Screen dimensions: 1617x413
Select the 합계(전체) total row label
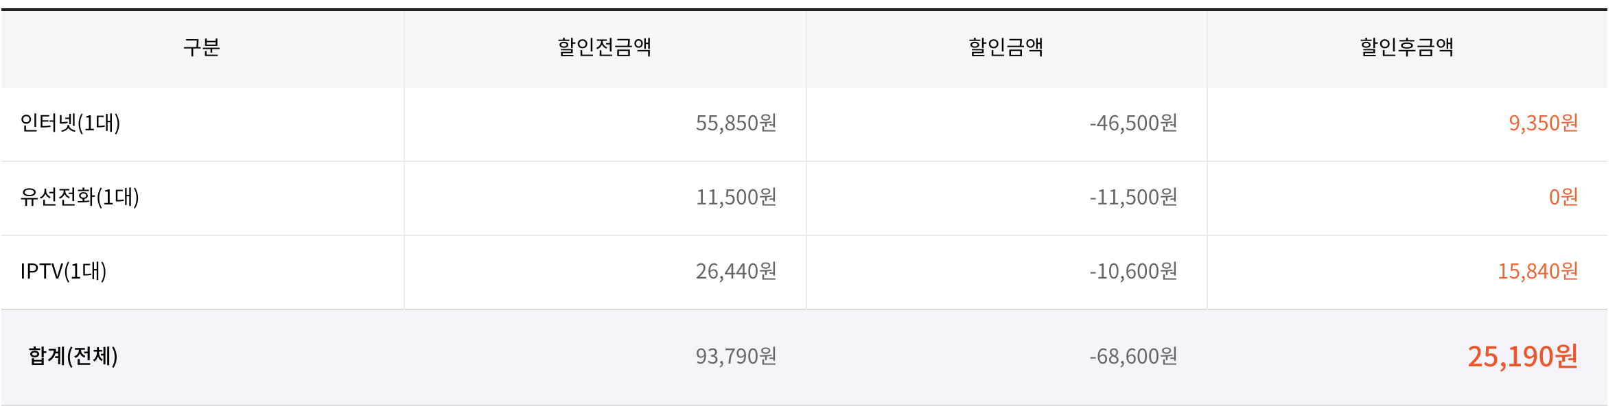[x=73, y=356]
